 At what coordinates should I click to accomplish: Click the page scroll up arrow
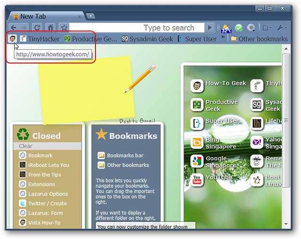click(x=286, y=49)
